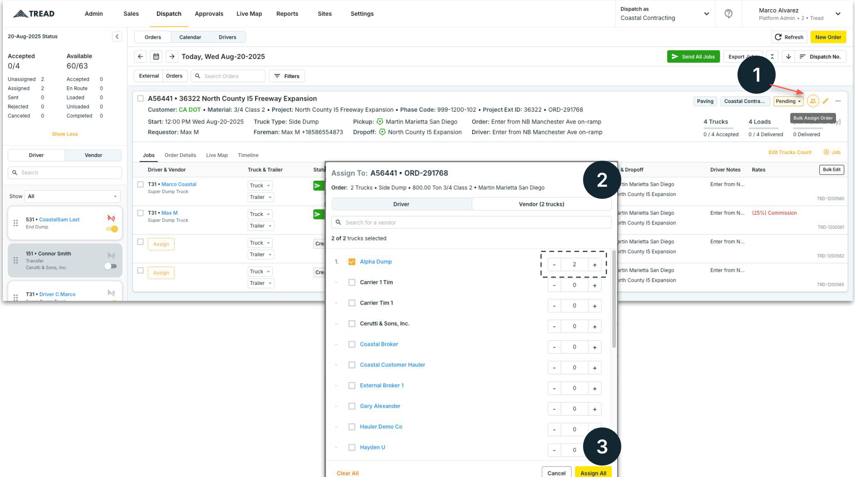
Task: Click the Search for a vendor field
Action: pyautogui.click(x=471, y=222)
